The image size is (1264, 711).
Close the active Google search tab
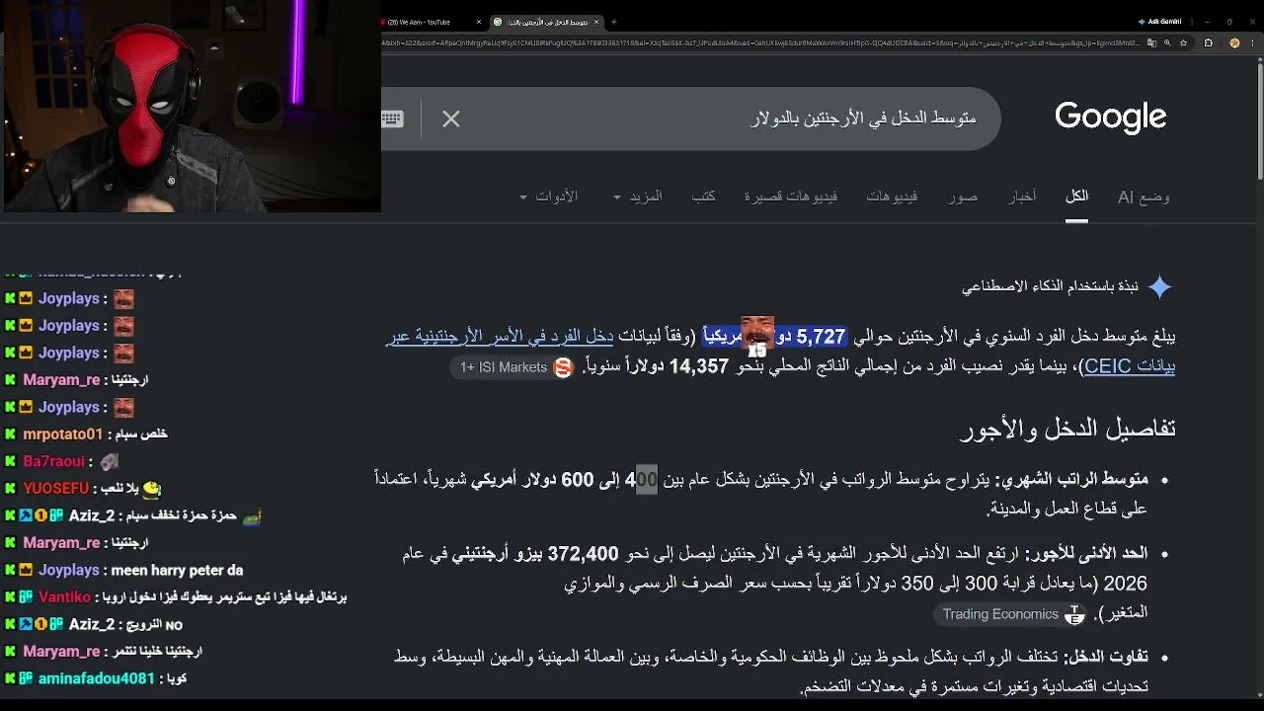pyautogui.click(x=598, y=22)
